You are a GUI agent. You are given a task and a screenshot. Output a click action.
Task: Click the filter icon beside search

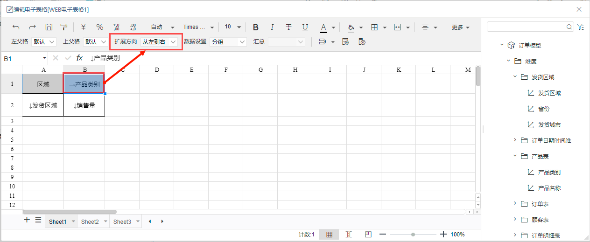[580, 27]
